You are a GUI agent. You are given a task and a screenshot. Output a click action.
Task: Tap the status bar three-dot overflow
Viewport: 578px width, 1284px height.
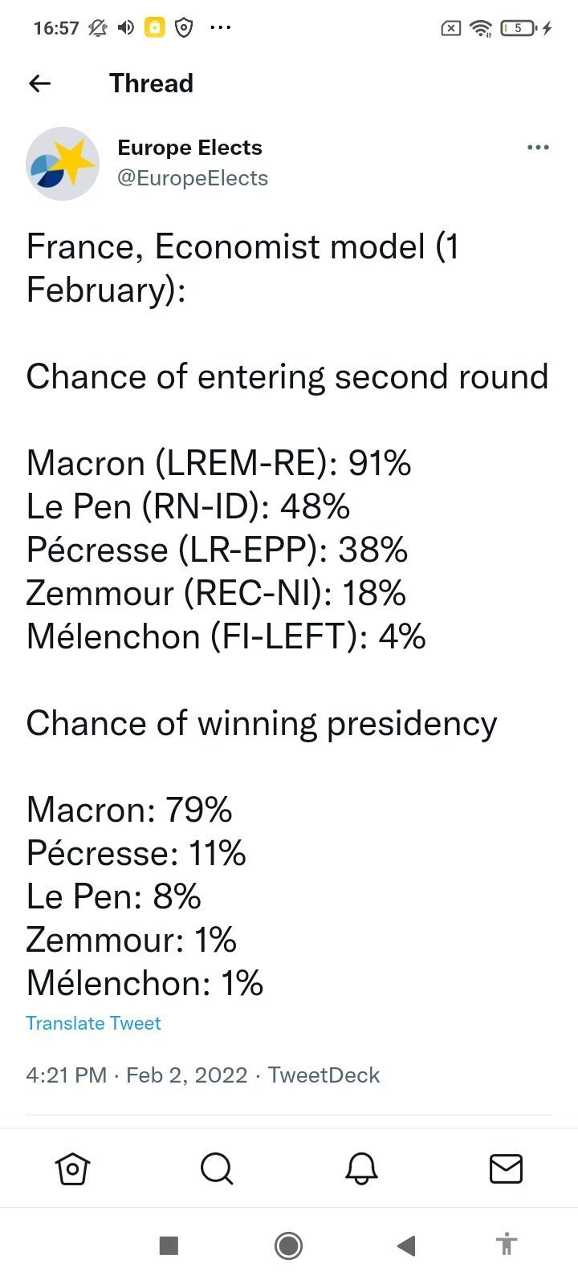[x=220, y=28]
